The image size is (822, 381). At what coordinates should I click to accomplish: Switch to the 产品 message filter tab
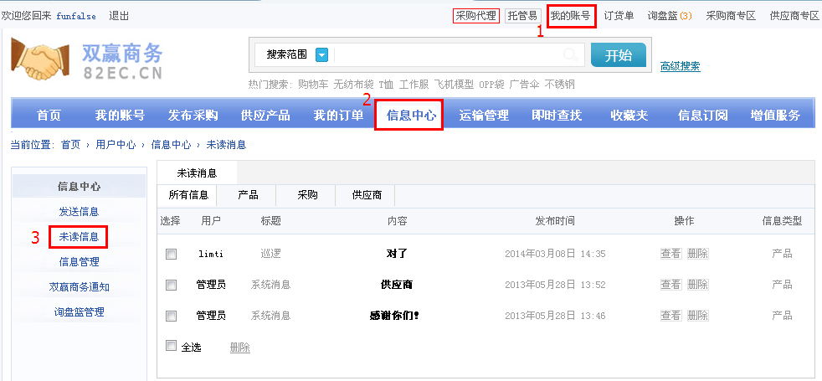click(248, 195)
